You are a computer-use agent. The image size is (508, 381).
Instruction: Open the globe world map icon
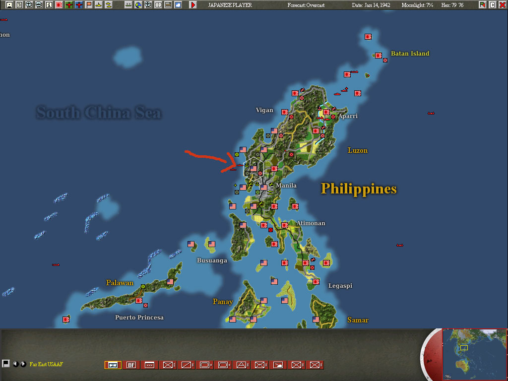[138, 5]
